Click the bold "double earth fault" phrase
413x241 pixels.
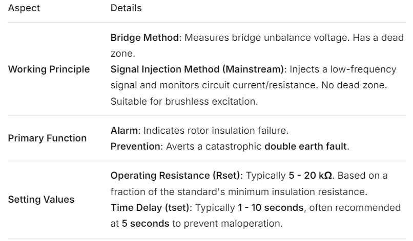click(x=306, y=147)
